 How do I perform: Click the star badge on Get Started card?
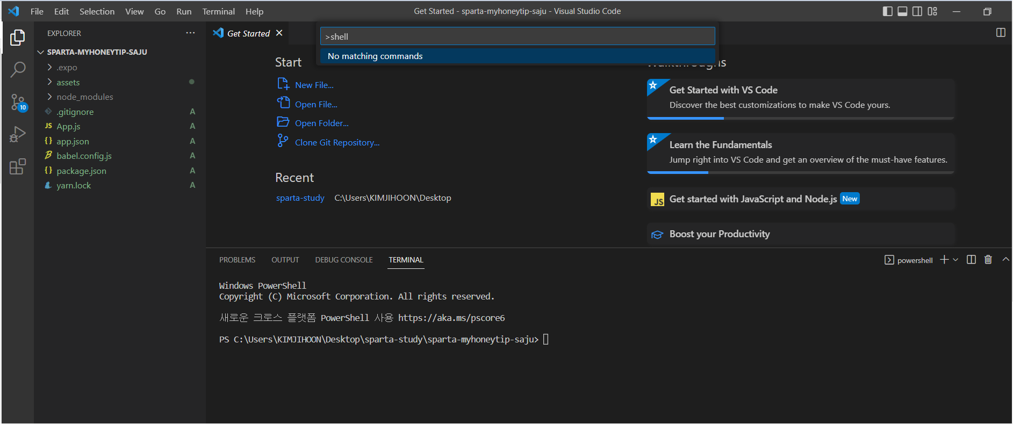click(x=653, y=85)
